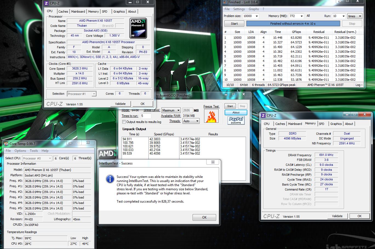
Task: Open Core Temp Select CPU dropdown
Action: tap(50, 158)
